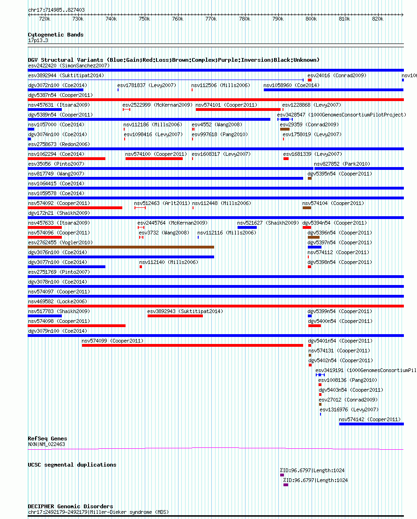417x519 pixels.
Task: Click nsv1058960 (Coe2014) label
Action: [x=291, y=85]
